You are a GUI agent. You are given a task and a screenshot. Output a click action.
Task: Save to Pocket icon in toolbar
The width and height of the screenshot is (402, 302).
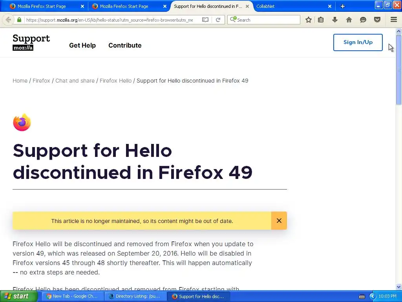tap(377, 20)
